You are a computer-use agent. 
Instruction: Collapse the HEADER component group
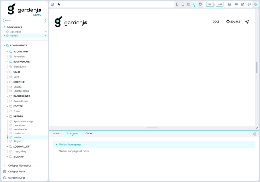tap(7, 116)
